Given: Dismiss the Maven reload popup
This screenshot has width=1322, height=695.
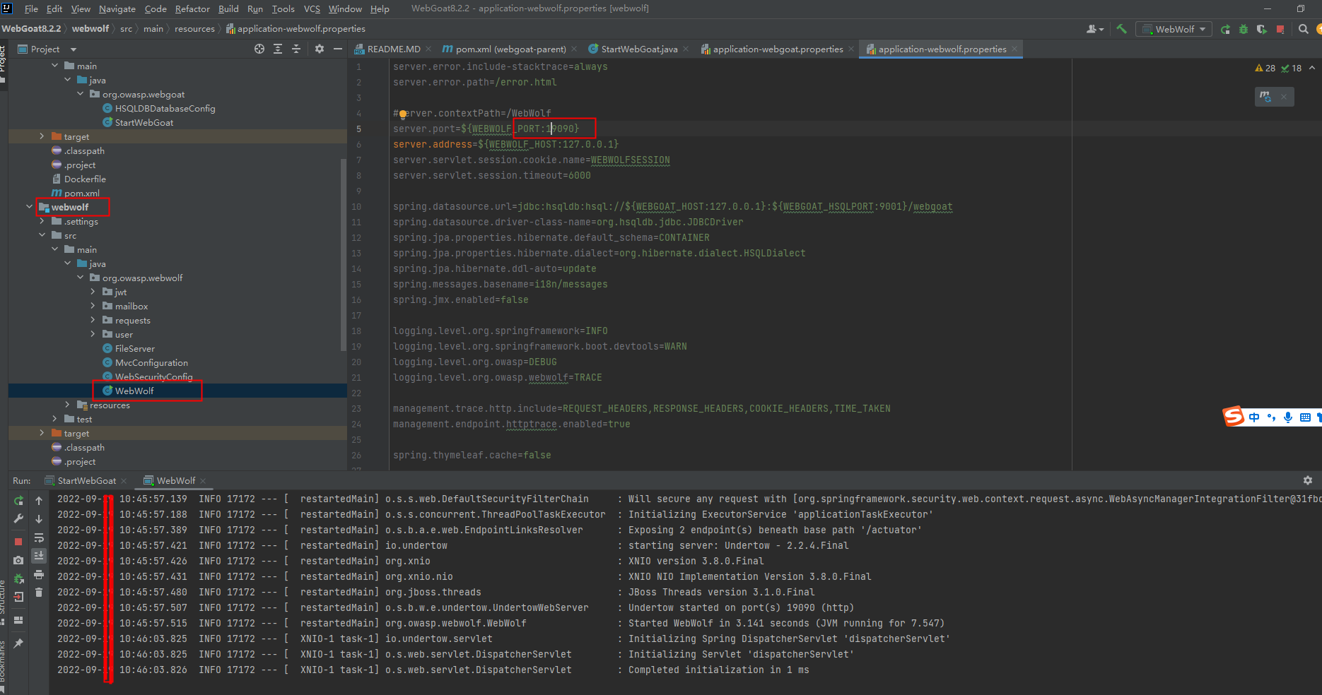Looking at the screenshot, I should tap(1284, 96).
